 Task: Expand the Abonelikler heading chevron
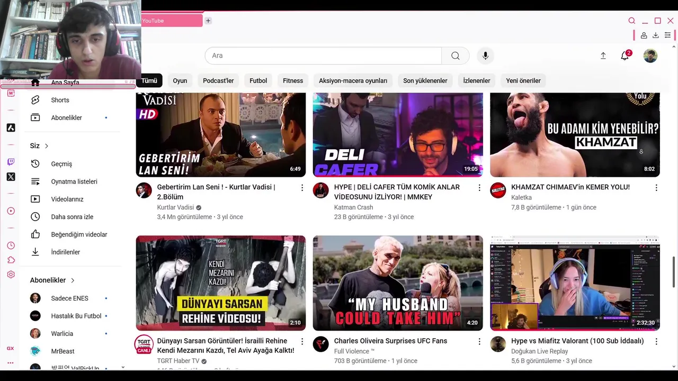pyautogui.click(x=73, y=280)
